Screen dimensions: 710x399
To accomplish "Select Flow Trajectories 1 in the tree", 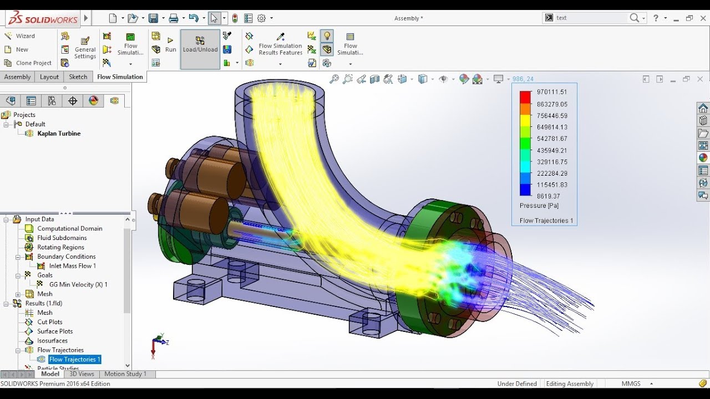I will click(x=75, y=360).
